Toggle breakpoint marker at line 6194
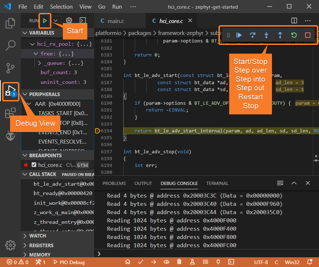The height and width of the screenshot is (267, 319). (x=97, y=131)
